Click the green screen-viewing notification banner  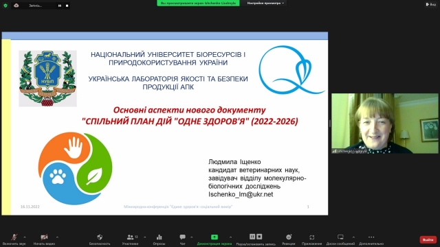tap(198, 3)
